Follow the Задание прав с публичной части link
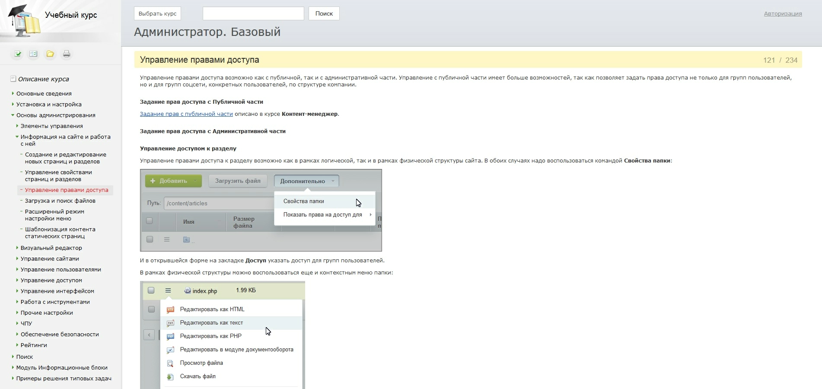Image resolution: width=822 pixels, height=389 pixels. 186,114
